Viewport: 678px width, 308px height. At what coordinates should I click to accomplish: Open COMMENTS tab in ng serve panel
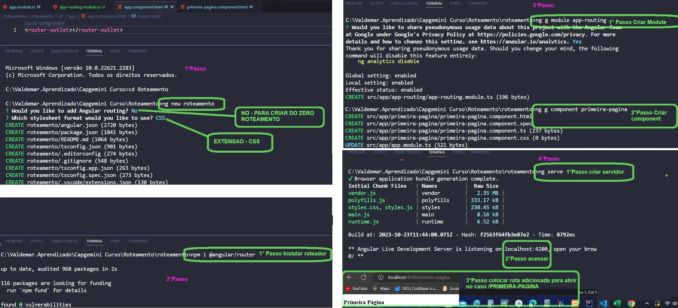click(480, 152)
